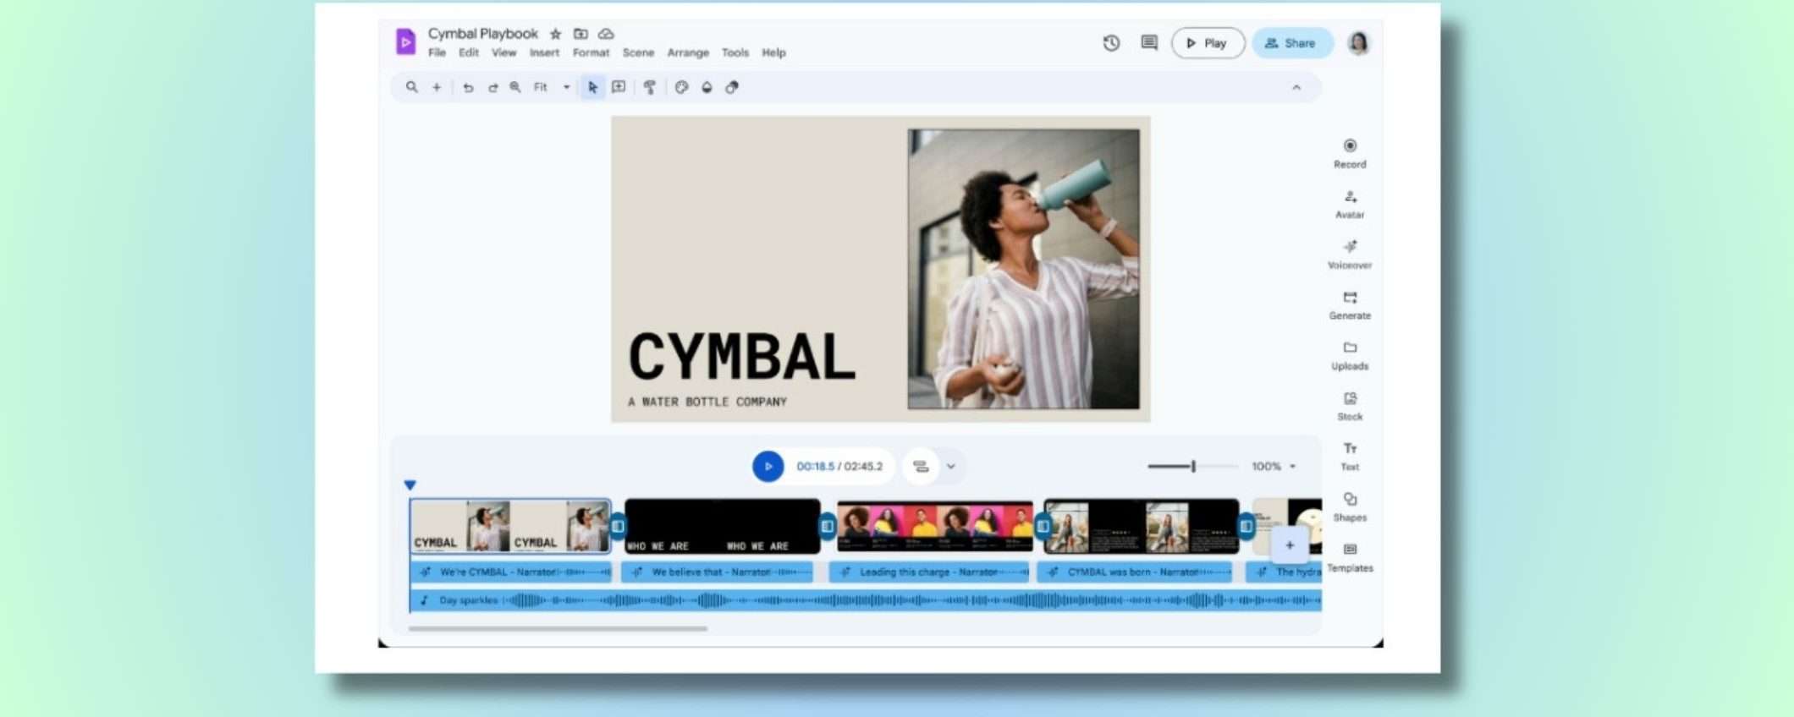Select the CYMBAL title scene thumbnail
The image size is (1794, 717).
[x=510, y=526]
